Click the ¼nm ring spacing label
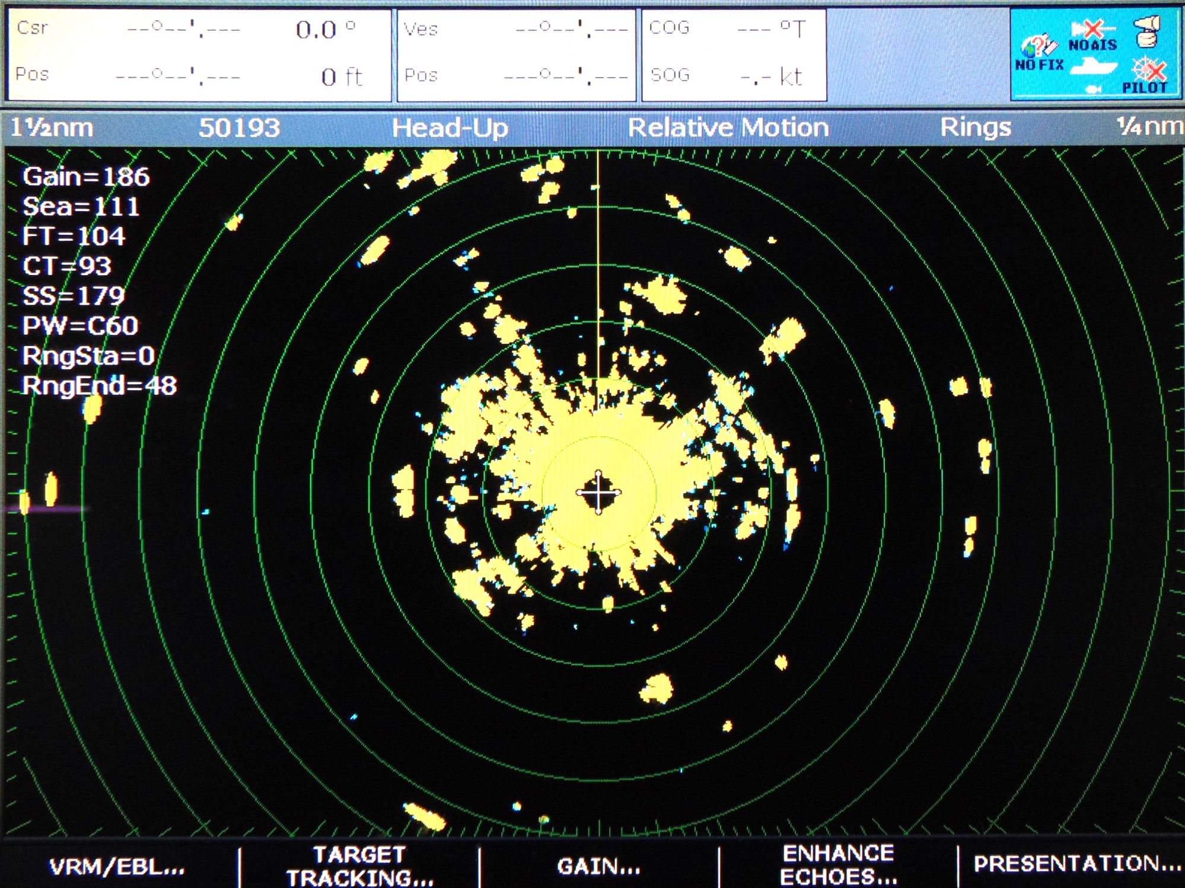 pos(1149,127)
